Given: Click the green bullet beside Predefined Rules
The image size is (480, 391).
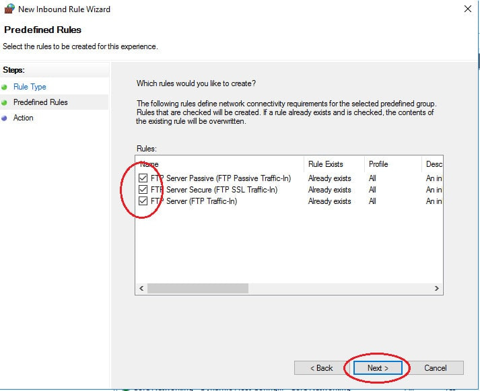Looking at the screenshot, I should [4, 103].
